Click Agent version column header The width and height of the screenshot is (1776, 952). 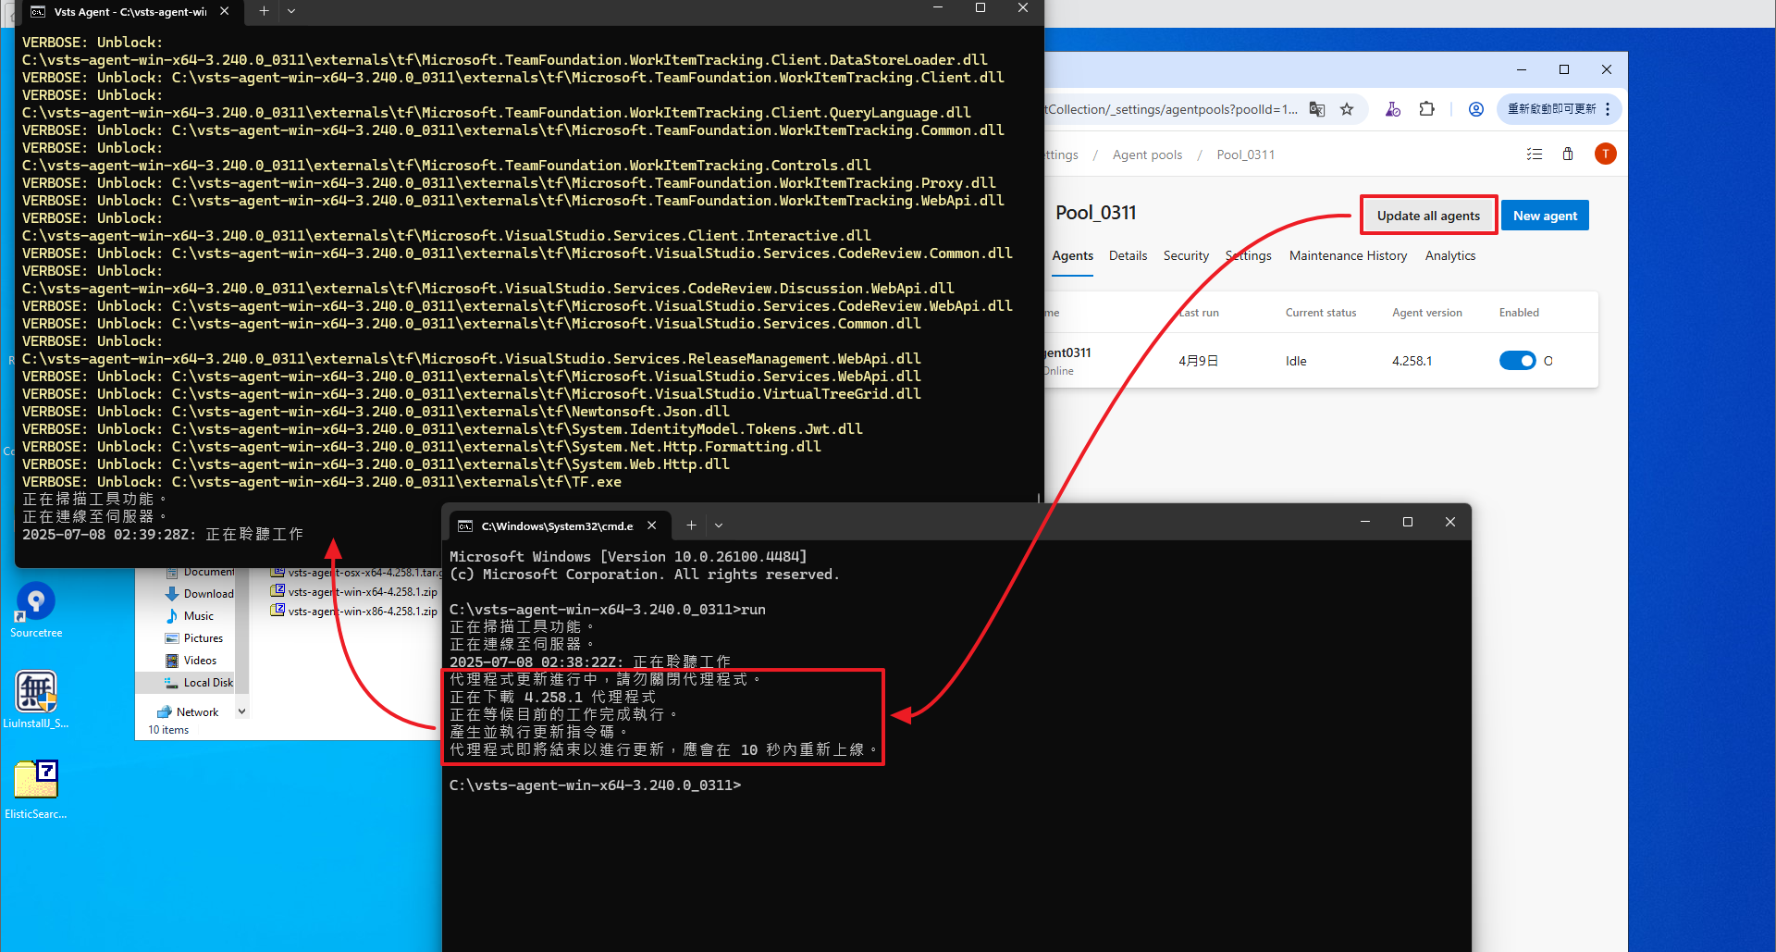tap(1427, 313)
